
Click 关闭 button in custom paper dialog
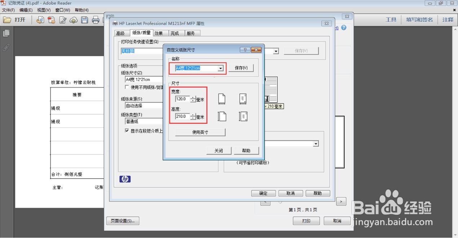tap(219, 151)
